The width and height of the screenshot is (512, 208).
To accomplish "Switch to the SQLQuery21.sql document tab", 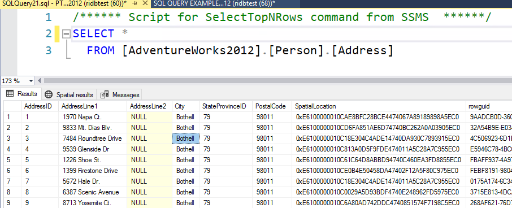I will coord(64,3).
